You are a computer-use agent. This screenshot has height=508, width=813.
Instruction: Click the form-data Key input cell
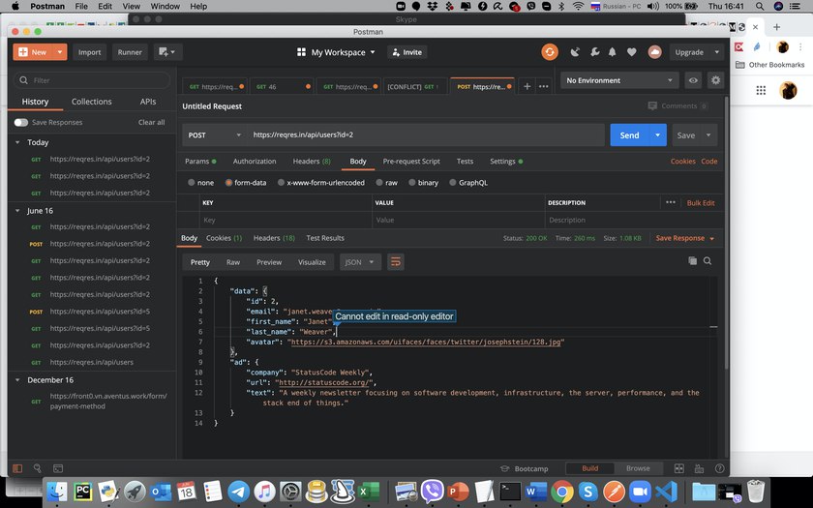(286, 220)
